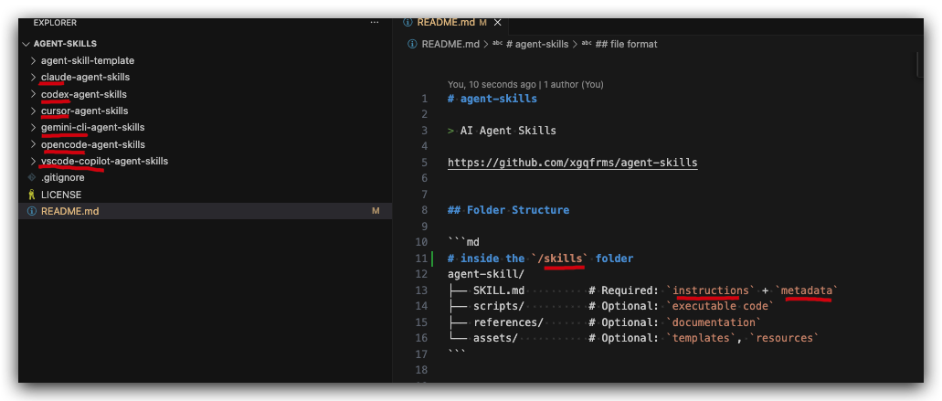
Task: Open the GitHub agent-skills repository link
Action: click(572, 163)
